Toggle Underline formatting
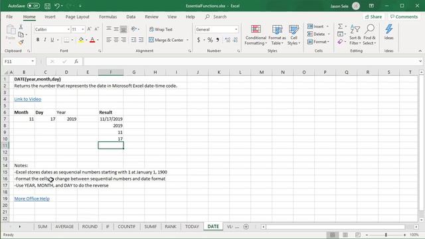The height and width of the screenshot is (239, 425). (52, 40)
